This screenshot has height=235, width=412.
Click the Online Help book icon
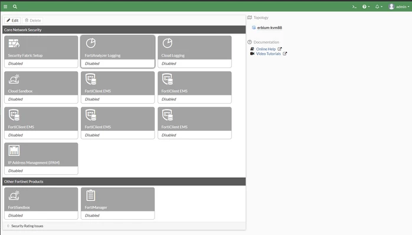[252, 49]
